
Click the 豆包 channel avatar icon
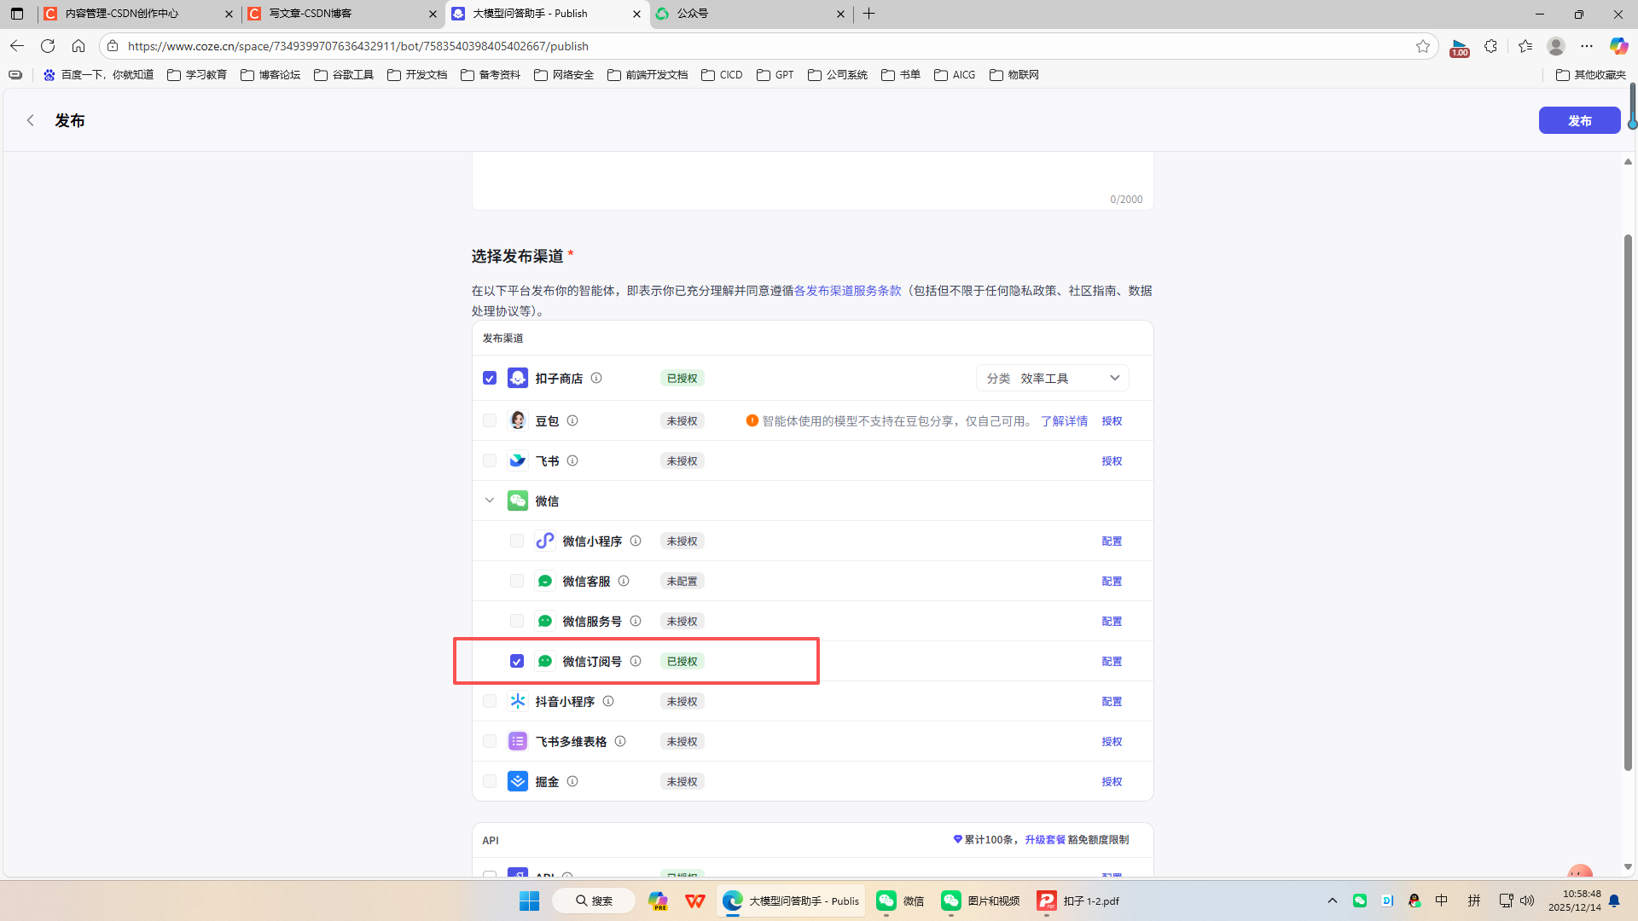(x=518, y=420)
